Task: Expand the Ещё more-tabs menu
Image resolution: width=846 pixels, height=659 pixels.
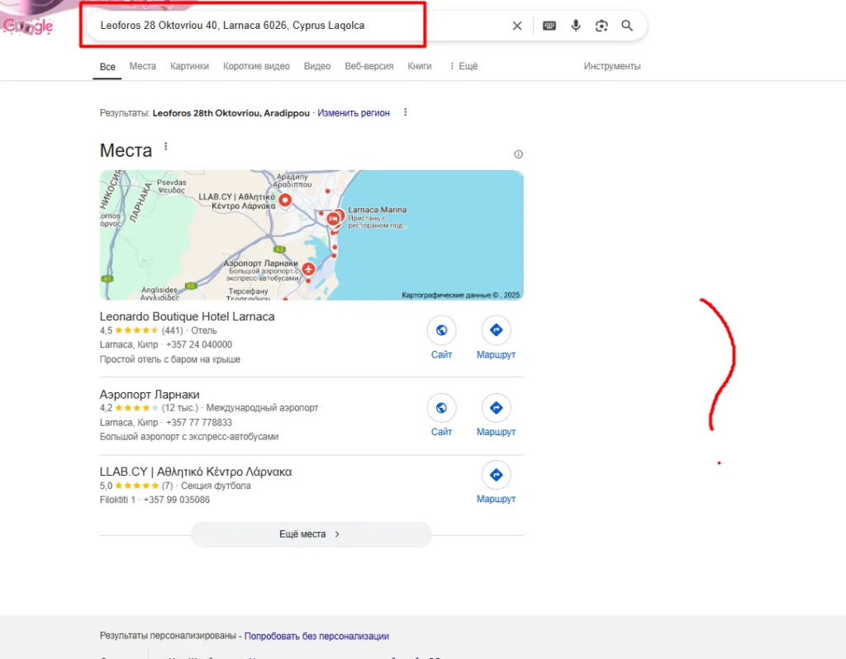Action: pos(463,66)
